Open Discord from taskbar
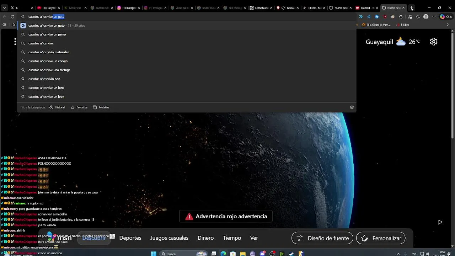The width and height of the screenshot is (455, 256). click(262, 254)
